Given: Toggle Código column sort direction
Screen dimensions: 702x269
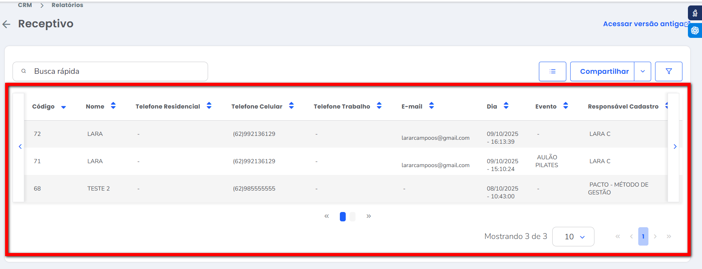Looking at the screenshot, I should coord(63,107).
